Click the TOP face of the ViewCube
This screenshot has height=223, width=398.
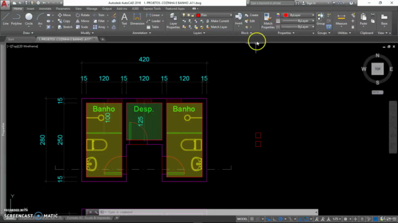pyautogui.click(x=377, y=69)
